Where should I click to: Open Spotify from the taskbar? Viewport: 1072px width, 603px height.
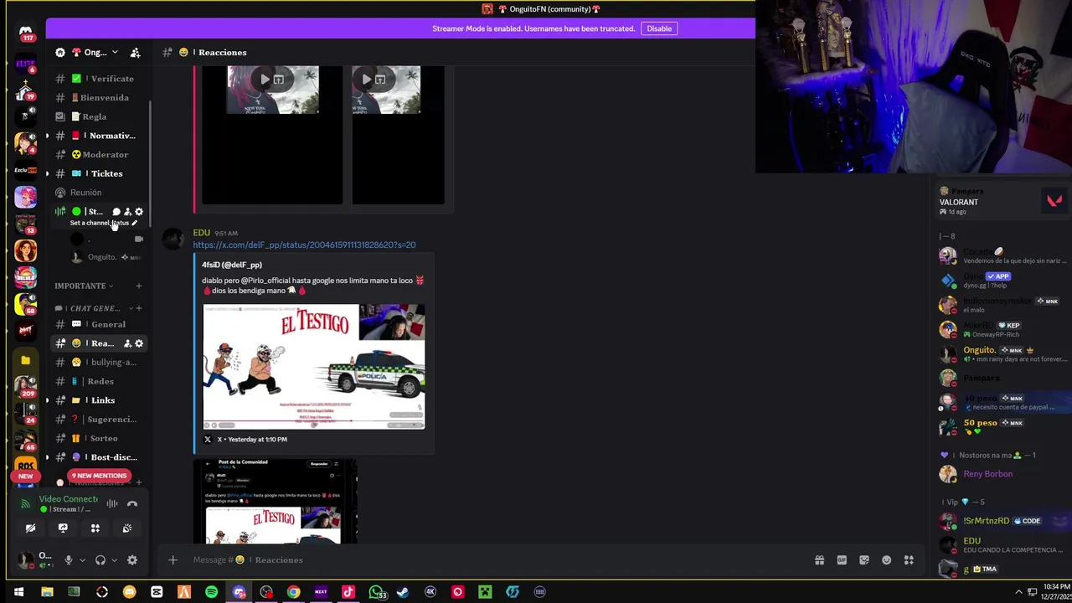click(211, 592)
